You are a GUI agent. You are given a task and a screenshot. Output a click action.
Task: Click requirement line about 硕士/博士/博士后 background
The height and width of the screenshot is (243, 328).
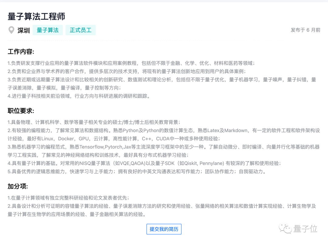(x=94, y=122)
